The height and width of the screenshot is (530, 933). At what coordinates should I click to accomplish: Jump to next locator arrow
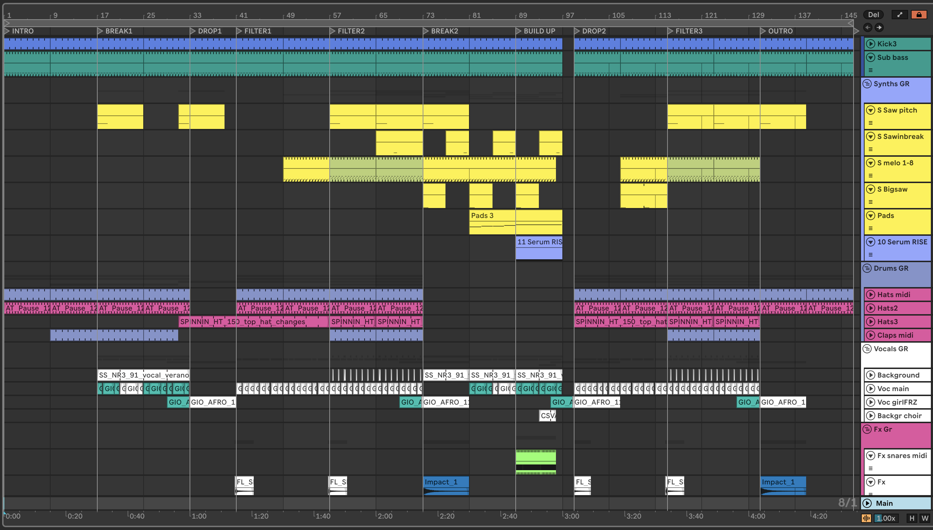click(x=879, y=27)
